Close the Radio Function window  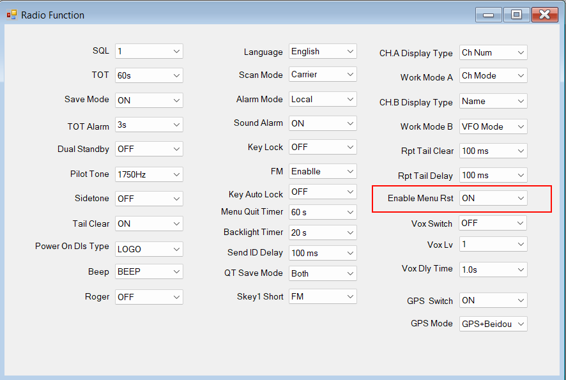click(545, 15)
